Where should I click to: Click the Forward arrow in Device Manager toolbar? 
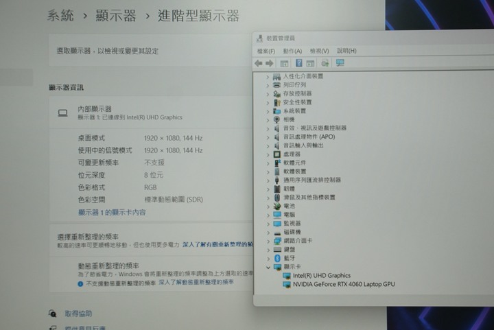click(269, 64)
